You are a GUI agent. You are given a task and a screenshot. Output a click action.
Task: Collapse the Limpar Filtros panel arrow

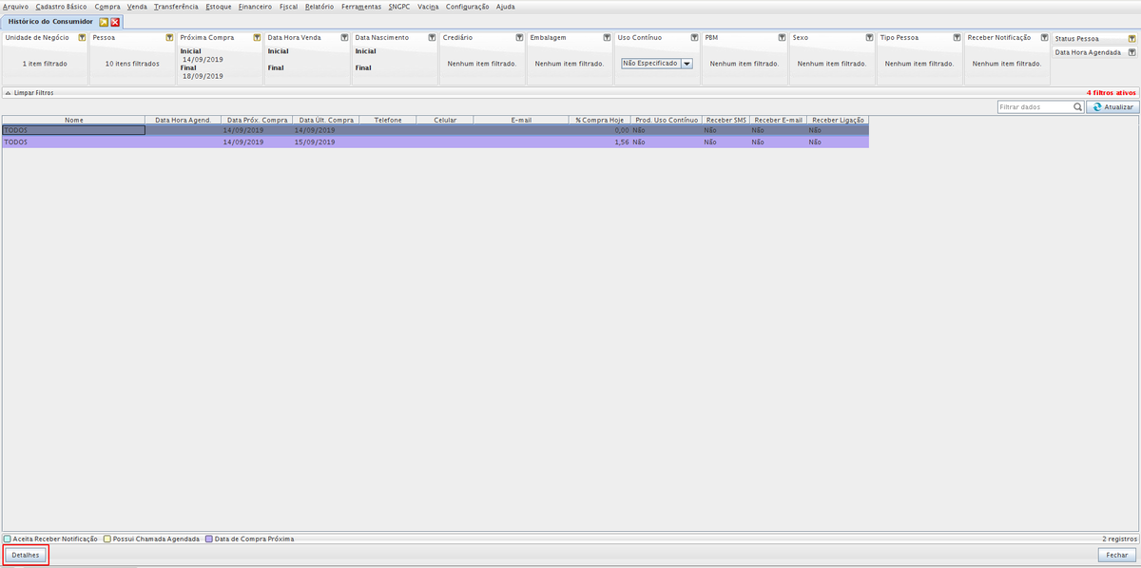pyautogui.click(x=8, y=93)
